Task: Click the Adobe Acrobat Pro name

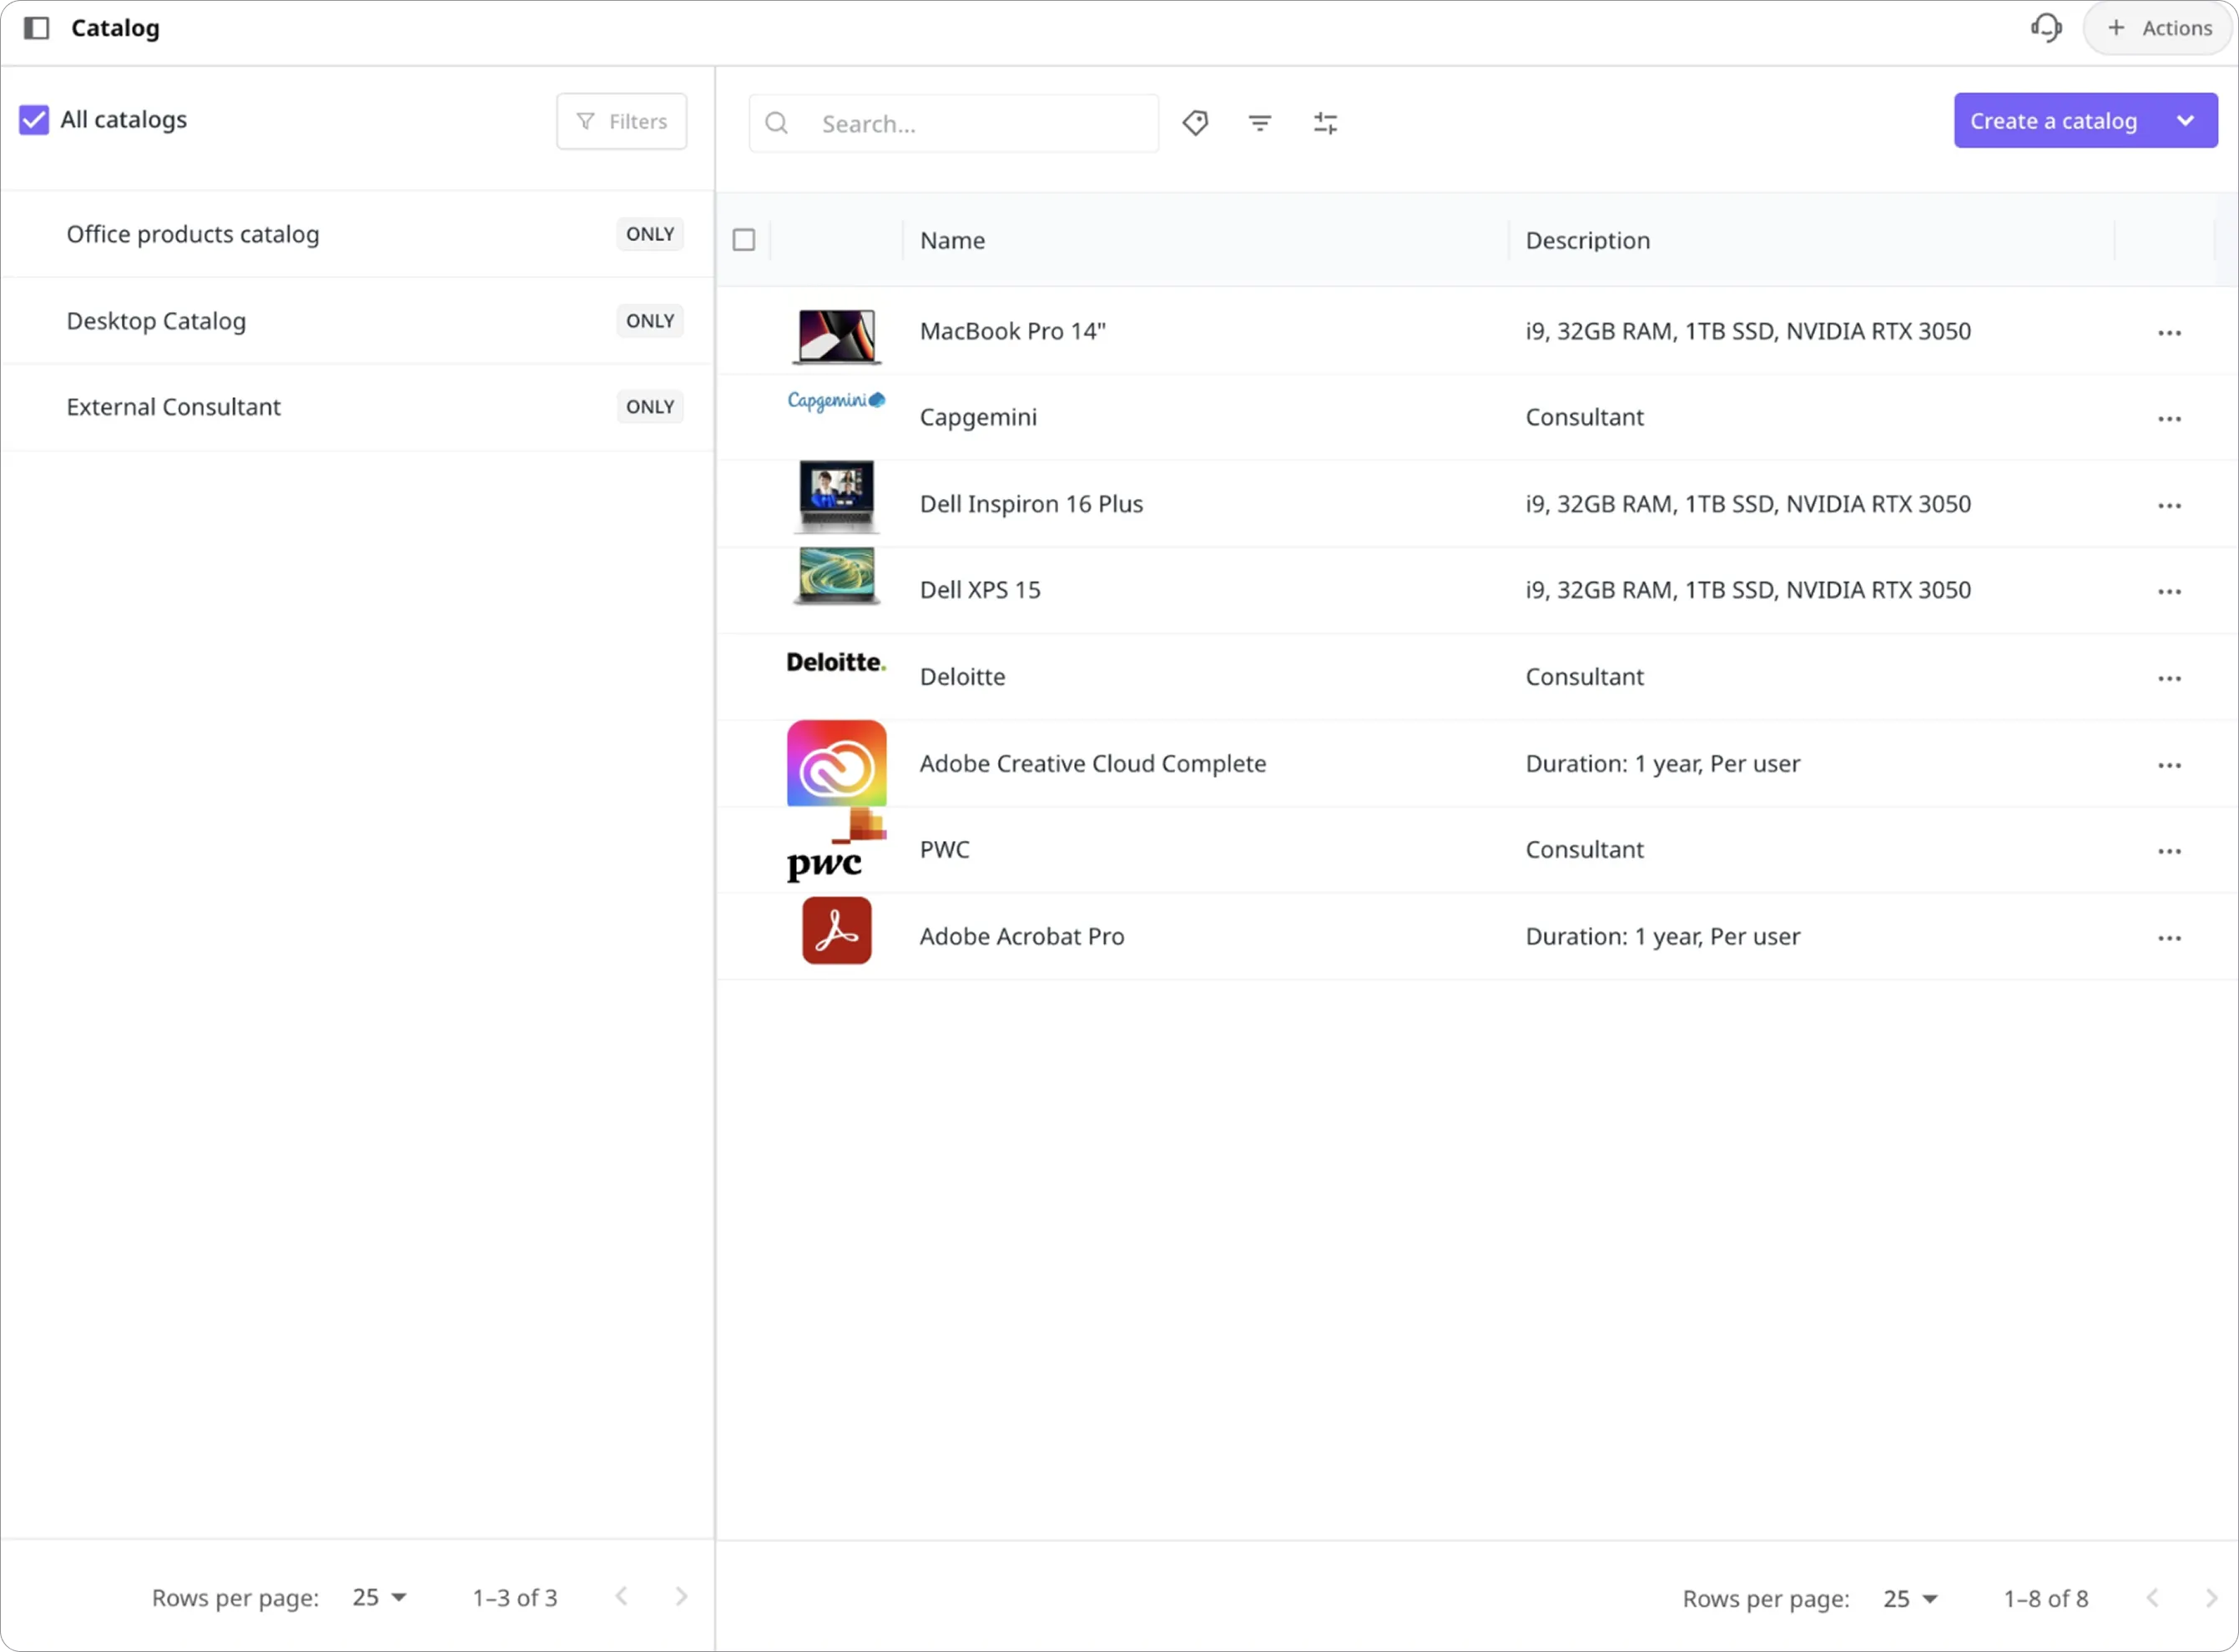Action: [1022, 937]
